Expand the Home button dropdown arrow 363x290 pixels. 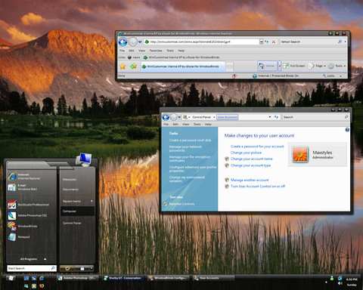[x=279, y=66]
